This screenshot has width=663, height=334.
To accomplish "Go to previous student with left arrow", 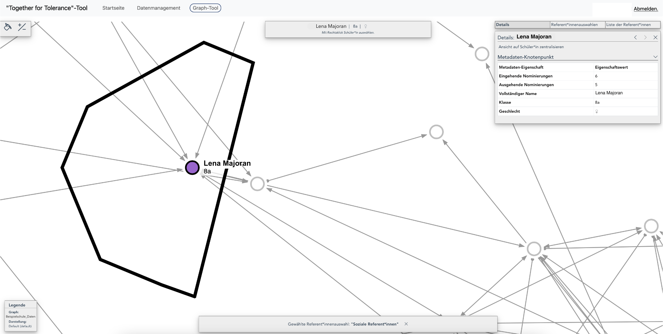I will coord(635,37).
